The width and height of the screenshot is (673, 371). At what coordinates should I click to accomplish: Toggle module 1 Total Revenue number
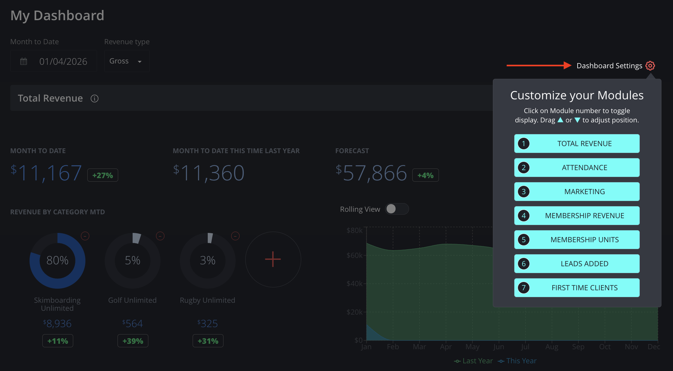pos(524,144)
